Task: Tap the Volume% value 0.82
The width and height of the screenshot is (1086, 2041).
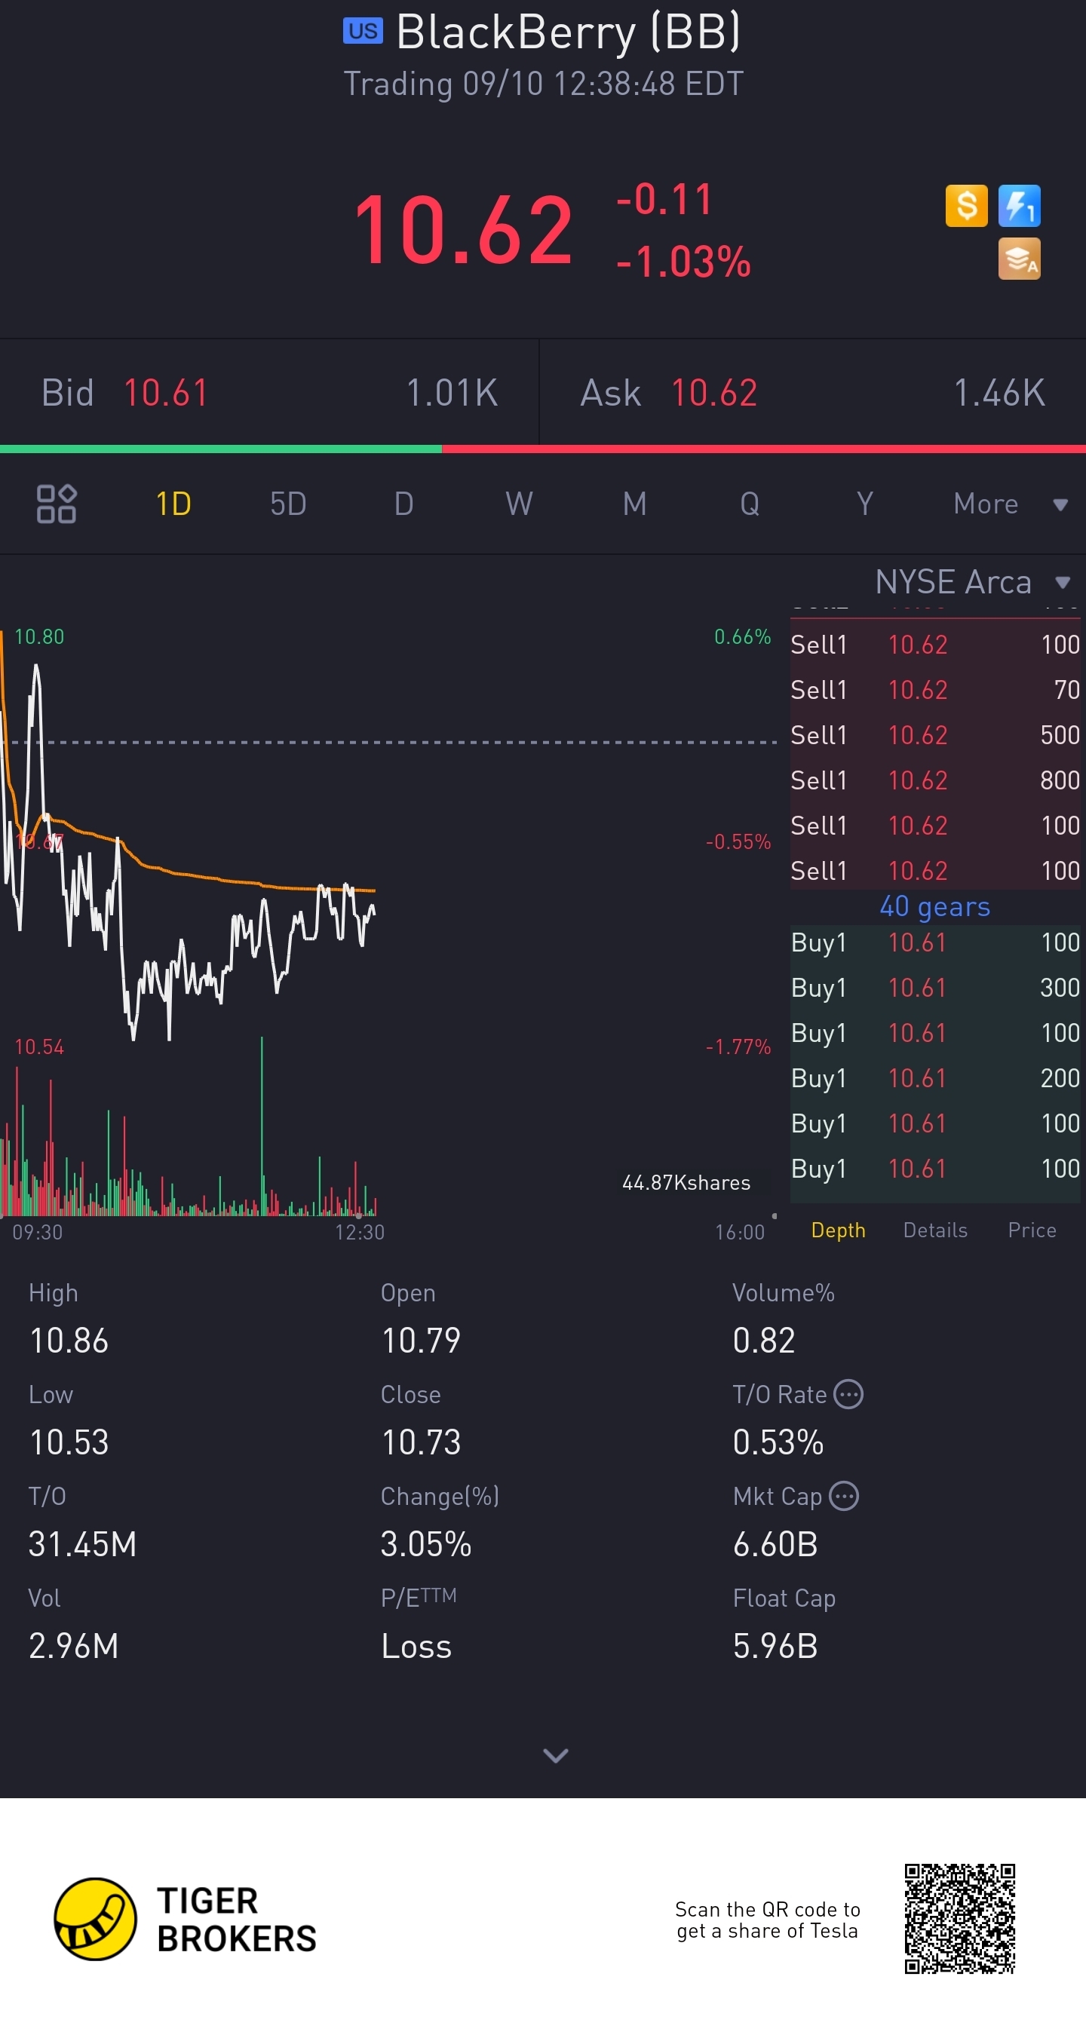Action: click(x=764, y=1341)
